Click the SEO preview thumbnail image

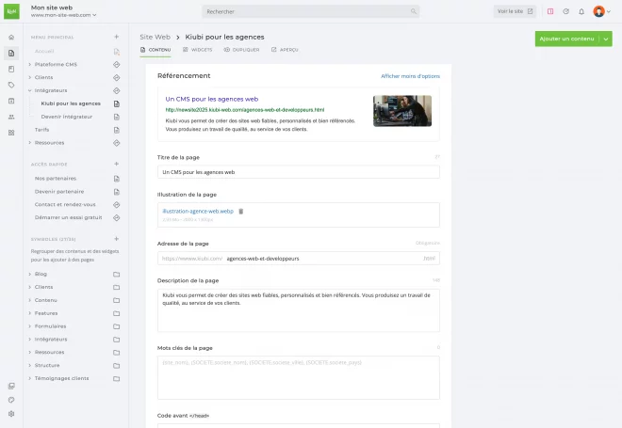tap(402, 111)
